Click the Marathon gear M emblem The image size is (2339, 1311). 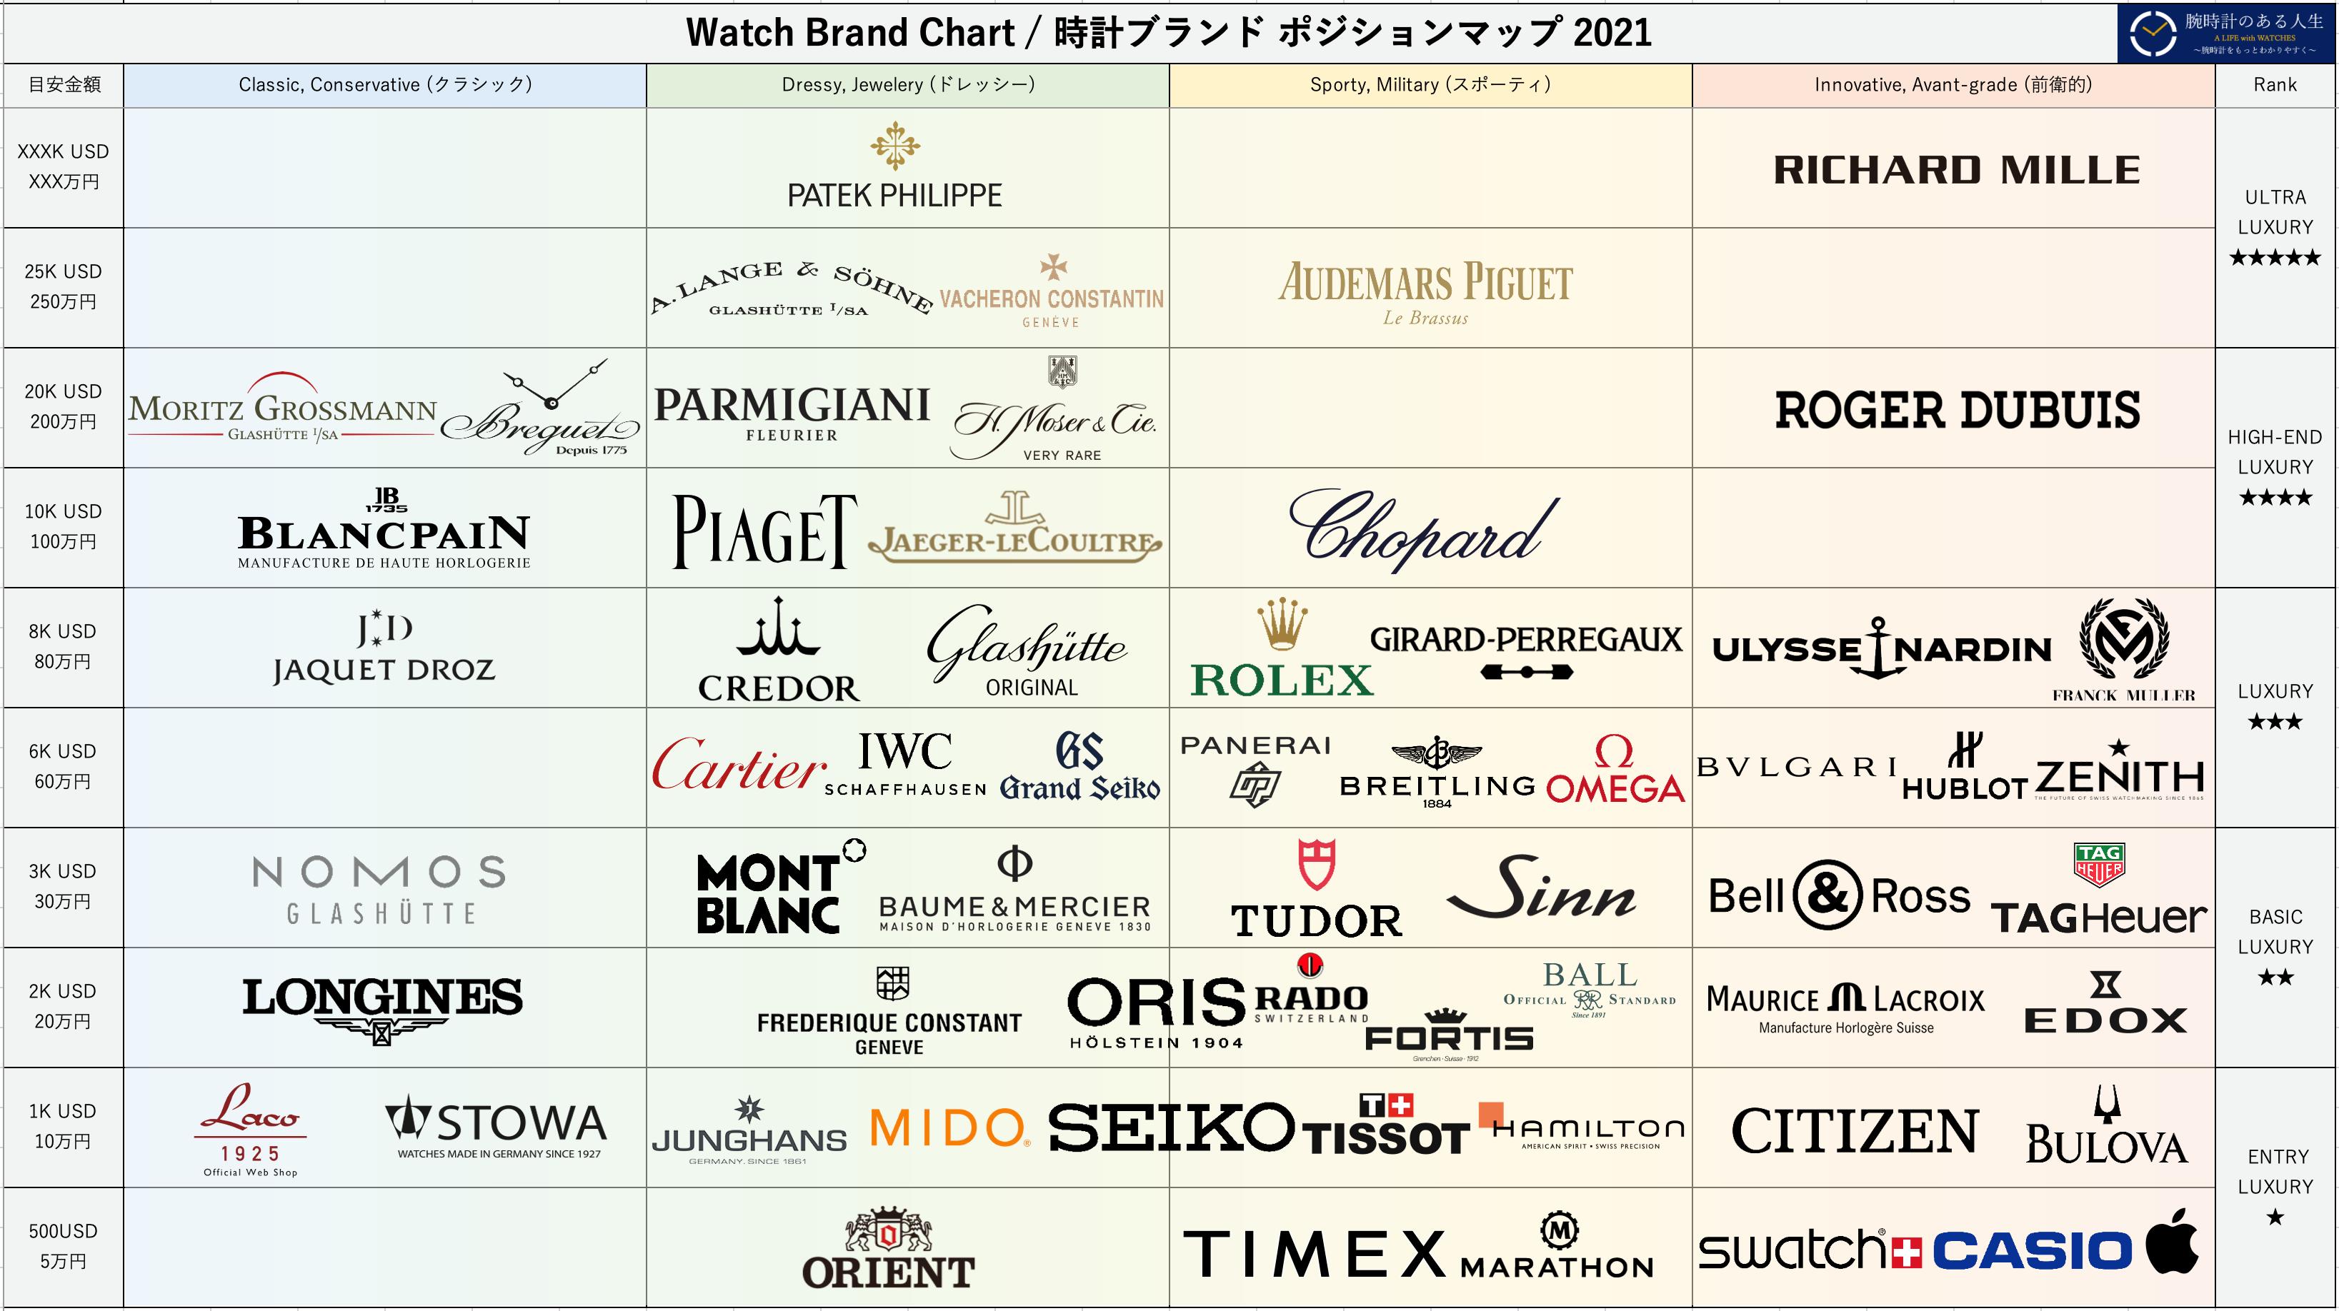1559,1230
